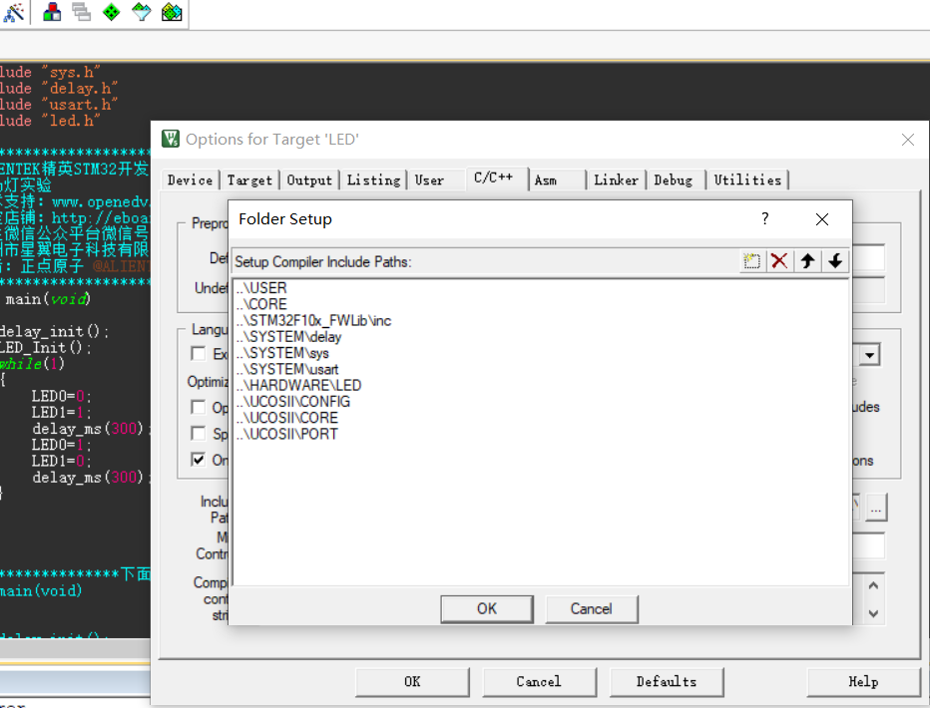Click the LED_Init() line in editor

tap(46, 347)
